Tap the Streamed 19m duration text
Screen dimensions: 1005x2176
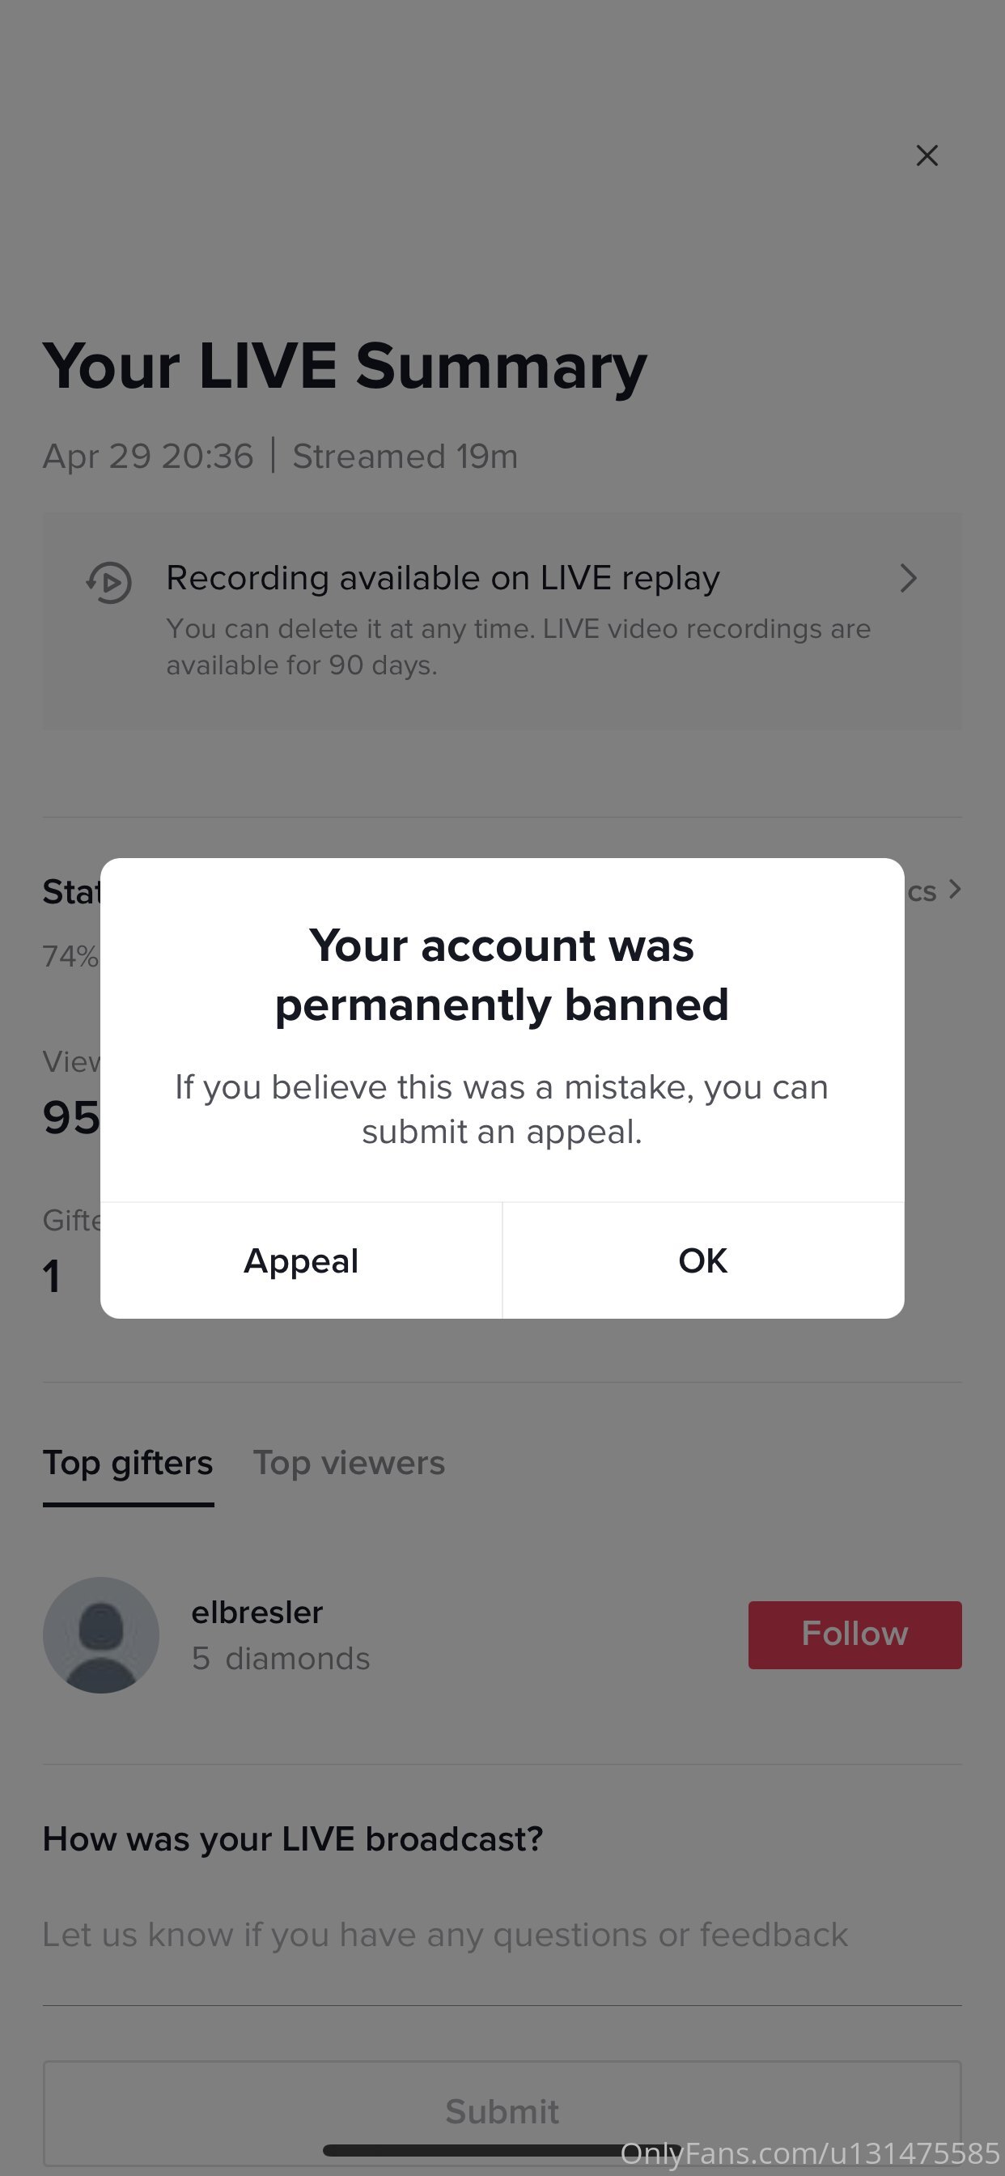(x=405, y=456)
